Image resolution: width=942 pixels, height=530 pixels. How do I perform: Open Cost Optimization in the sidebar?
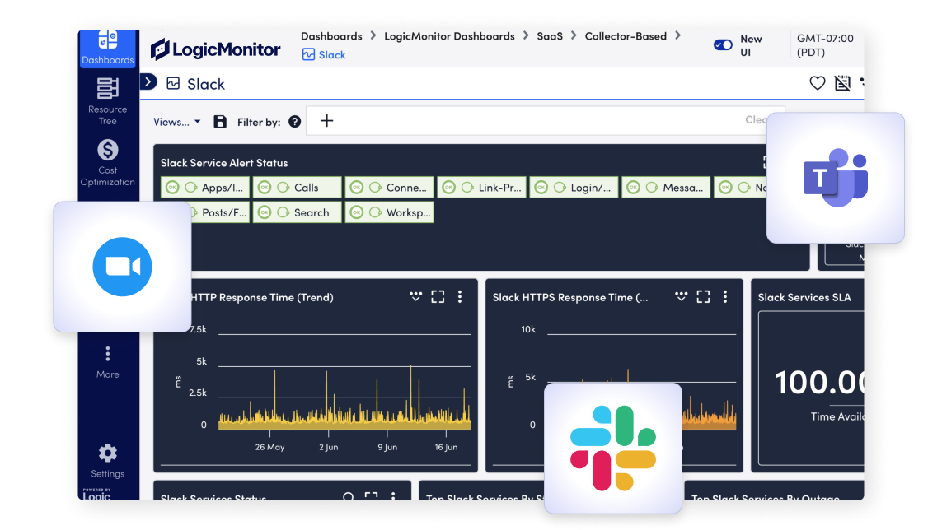coord(107,163)
